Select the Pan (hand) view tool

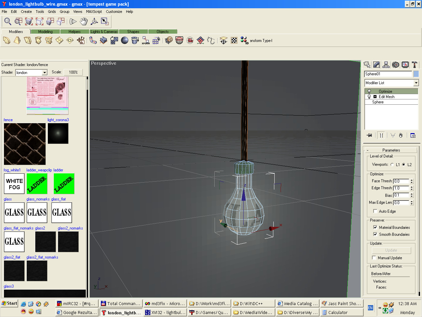[x=84, y=21]
